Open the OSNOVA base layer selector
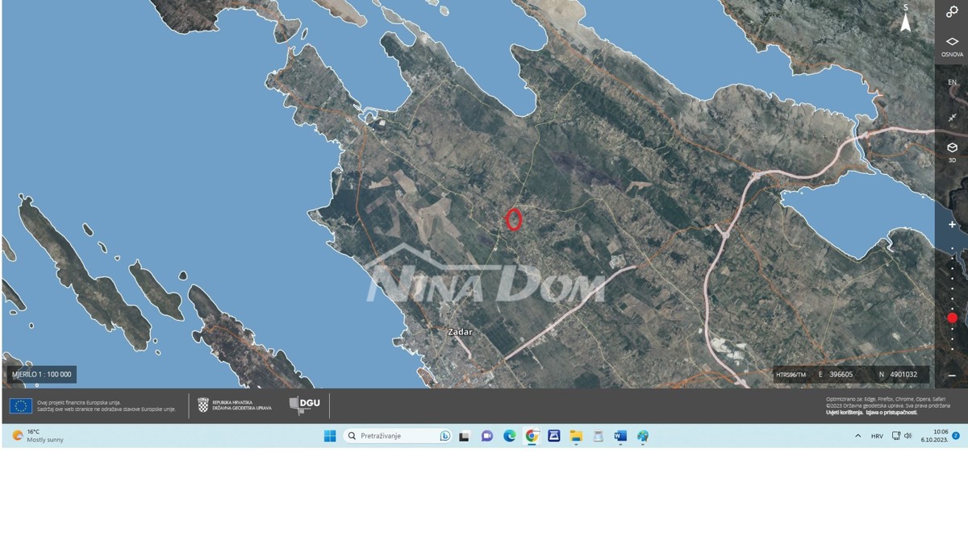968x544 pixels. 952,45
